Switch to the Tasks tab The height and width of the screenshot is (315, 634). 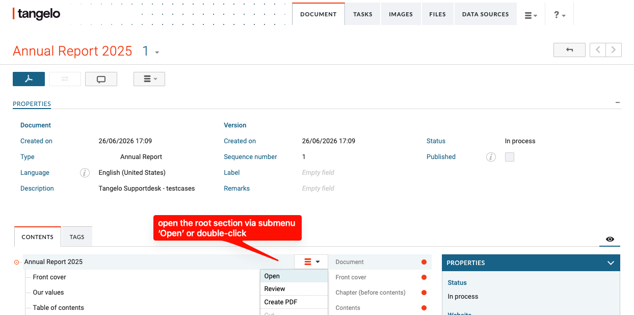pyautogui.click(x=363, y=14)
